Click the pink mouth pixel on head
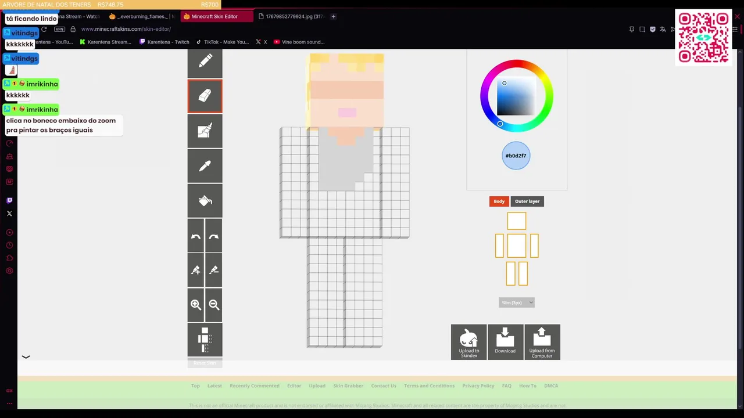 [x=347, y=113]
